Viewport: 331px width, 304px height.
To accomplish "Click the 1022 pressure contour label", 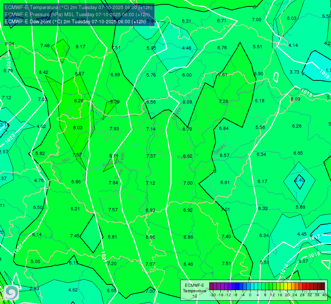I will 18,248.
